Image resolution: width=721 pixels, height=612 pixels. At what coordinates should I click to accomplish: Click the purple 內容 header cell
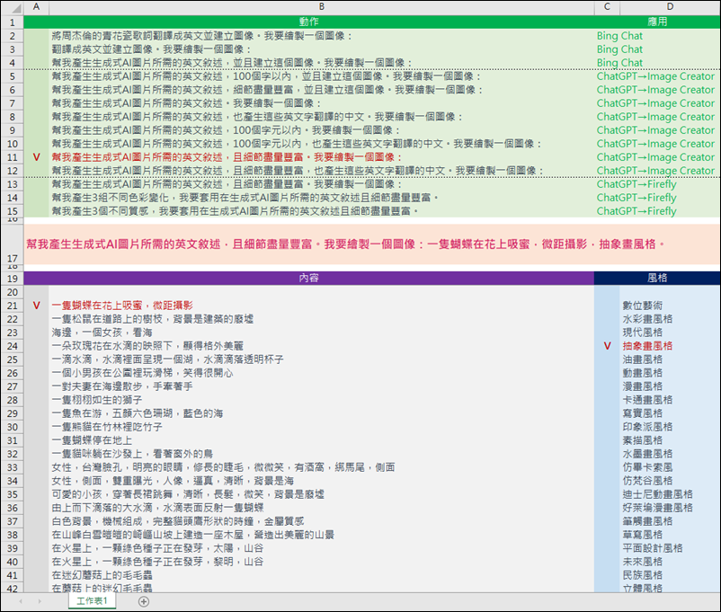pos(309,279)
